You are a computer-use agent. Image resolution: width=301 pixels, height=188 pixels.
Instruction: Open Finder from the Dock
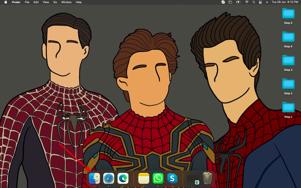click(94, 178)
